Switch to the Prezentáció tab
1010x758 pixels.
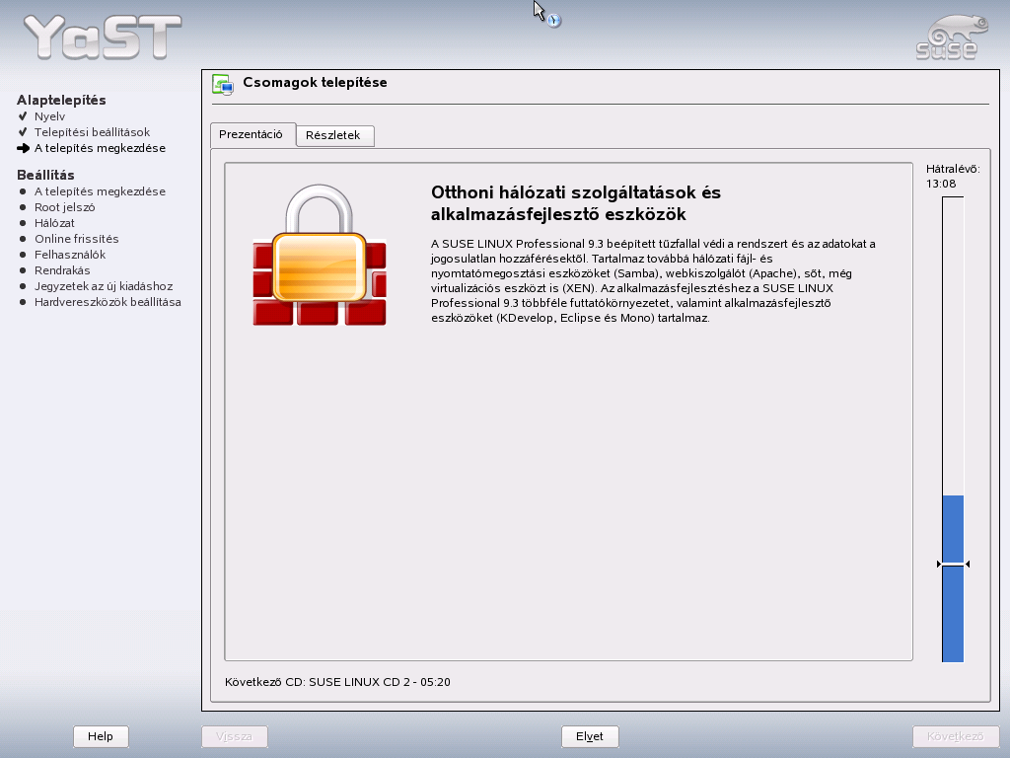[x=252, y=134]
